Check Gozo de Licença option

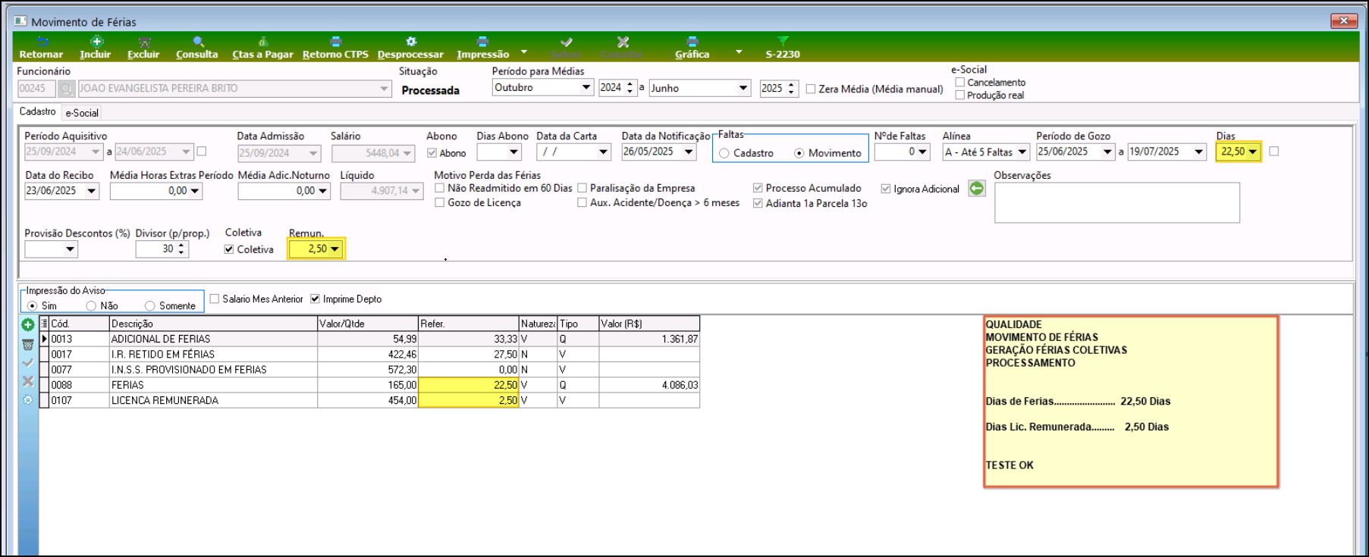(440, 202)
